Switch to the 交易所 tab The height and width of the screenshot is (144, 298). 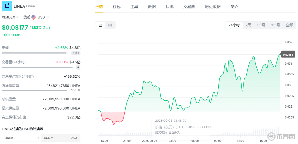click(x=189, y=7)
